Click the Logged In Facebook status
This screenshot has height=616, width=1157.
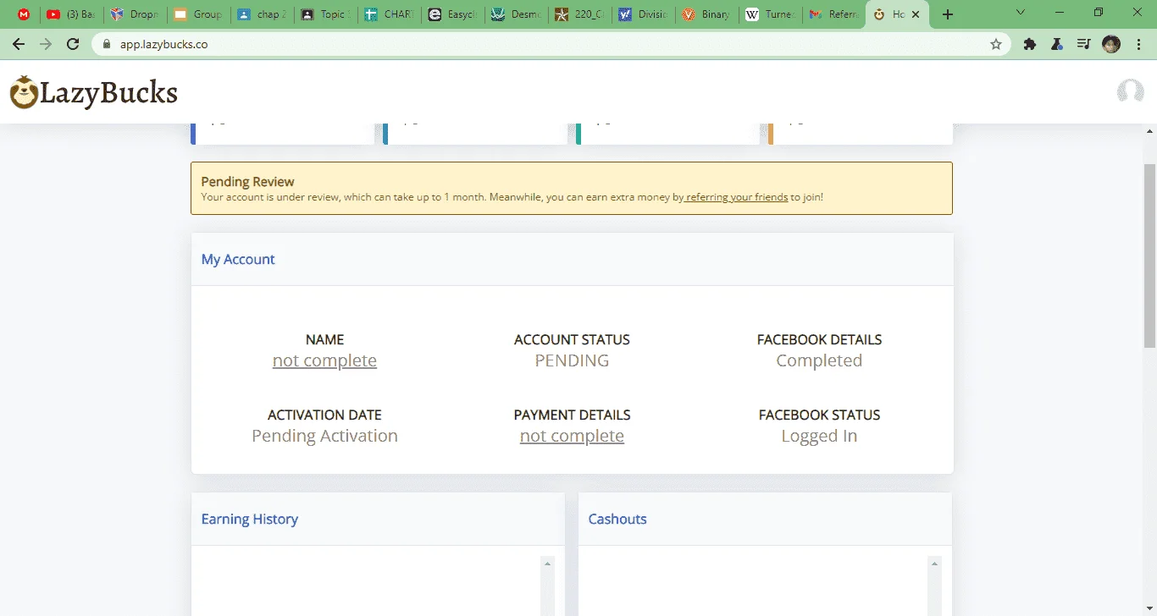pos(819,436)
